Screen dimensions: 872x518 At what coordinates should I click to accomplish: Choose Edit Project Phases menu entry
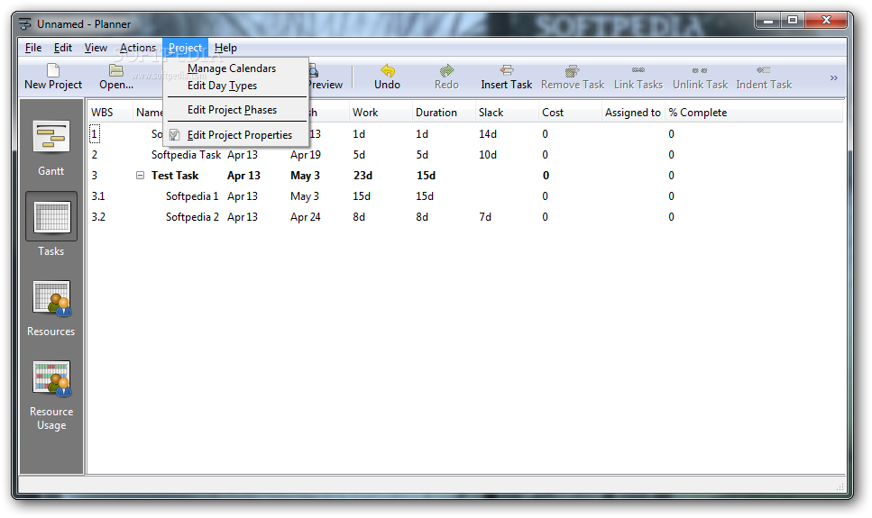point(235,110)
